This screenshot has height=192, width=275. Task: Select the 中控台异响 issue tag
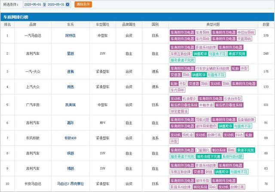[x=246, y=33]
